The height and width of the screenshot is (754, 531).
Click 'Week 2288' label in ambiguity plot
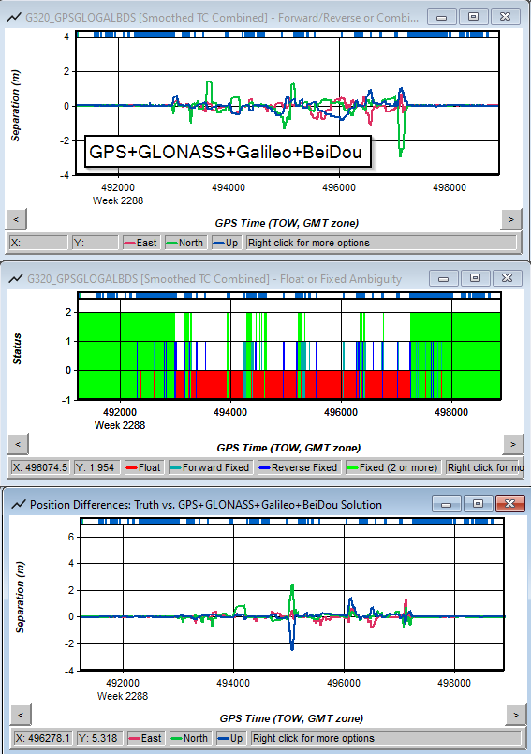click(x=120, y=425)
